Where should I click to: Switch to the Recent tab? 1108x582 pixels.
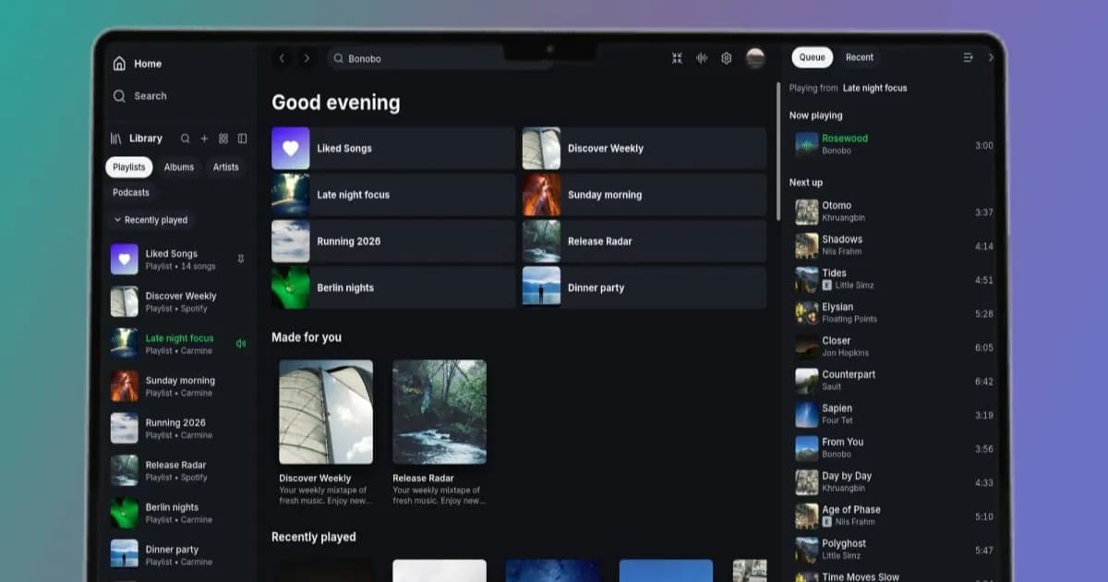[x=860, y=57]
